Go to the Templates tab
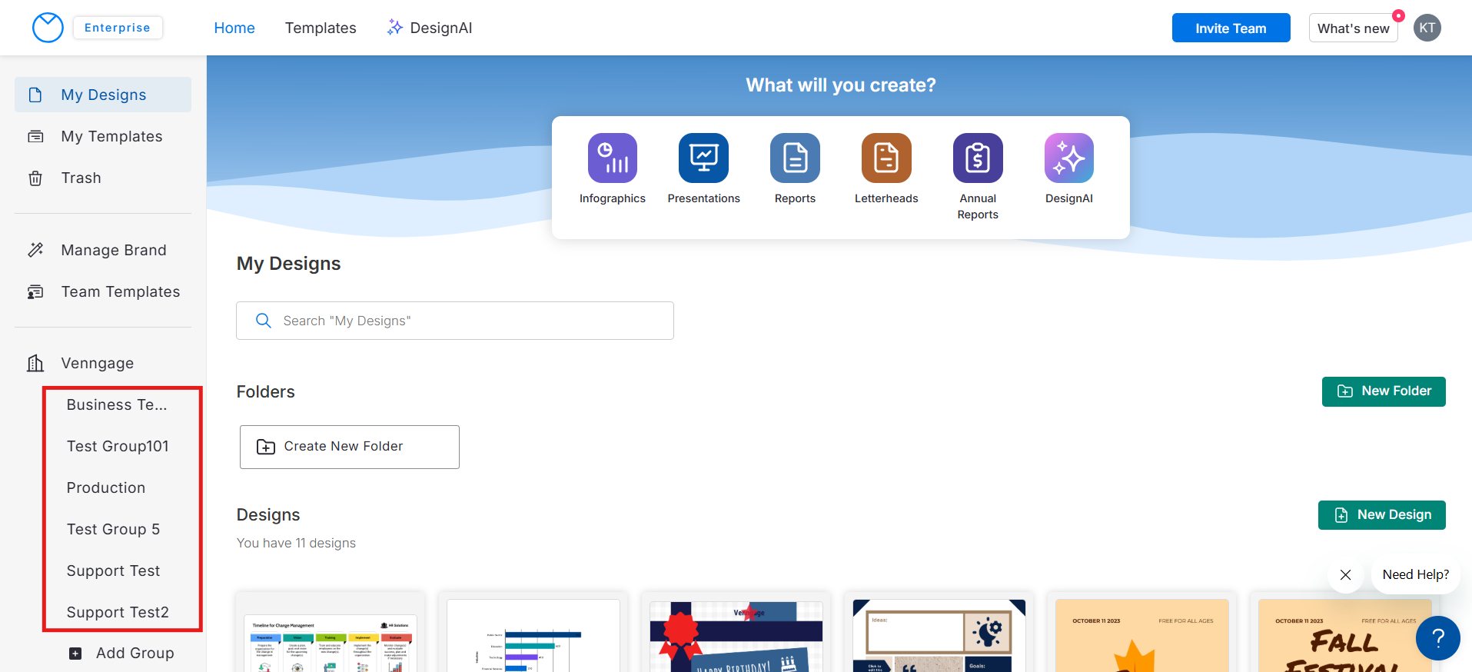Screen dimensions: 1472x672 click(x=321, y=28)
